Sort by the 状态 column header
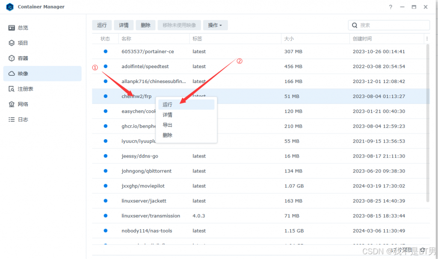 coord(105,39)
